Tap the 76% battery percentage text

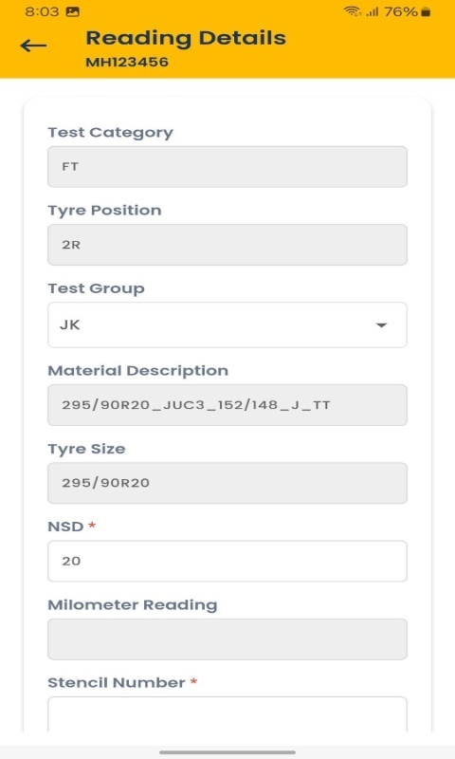[401, 11]
